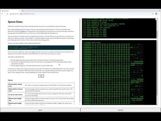The image size is (161, 121).
Task: Click the site security icon in address bar
Action: click(11, 14)
